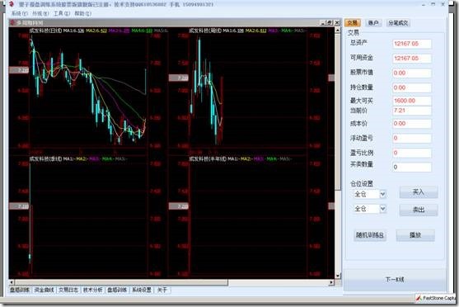This screenshot has height=307, width=459.
Task: Click the red icon in chart window title
Action: 12,22
